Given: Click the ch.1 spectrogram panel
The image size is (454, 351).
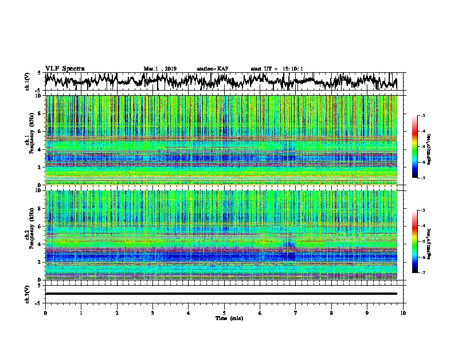Looking at the screenshot, I should (x=221, y=140).
